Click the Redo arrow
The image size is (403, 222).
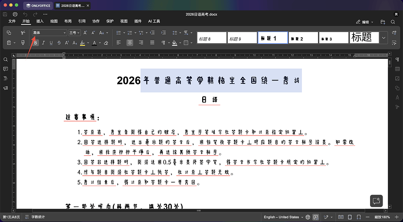pyautogui.click(x=35, y=14)
